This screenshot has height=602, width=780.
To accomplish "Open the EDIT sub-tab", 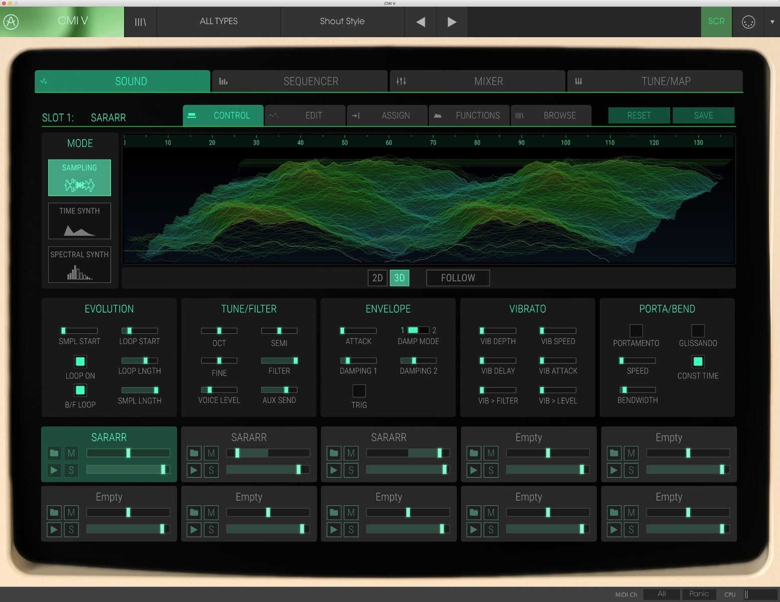I will (305, 115).
